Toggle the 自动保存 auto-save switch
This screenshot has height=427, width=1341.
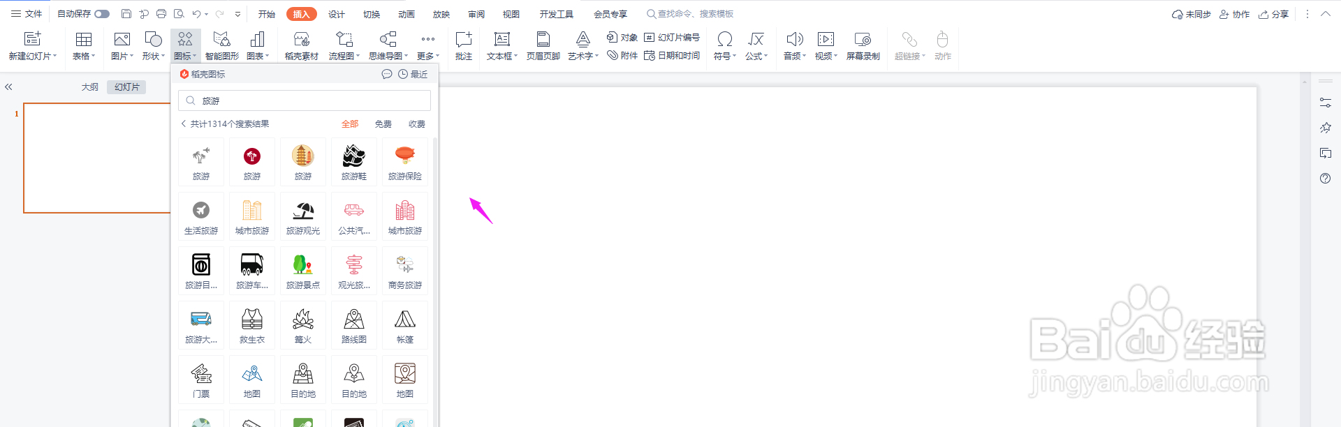click(x=102, y=14)
